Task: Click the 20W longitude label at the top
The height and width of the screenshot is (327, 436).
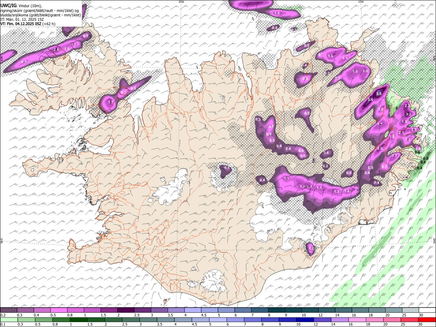Action: (181, 2)
